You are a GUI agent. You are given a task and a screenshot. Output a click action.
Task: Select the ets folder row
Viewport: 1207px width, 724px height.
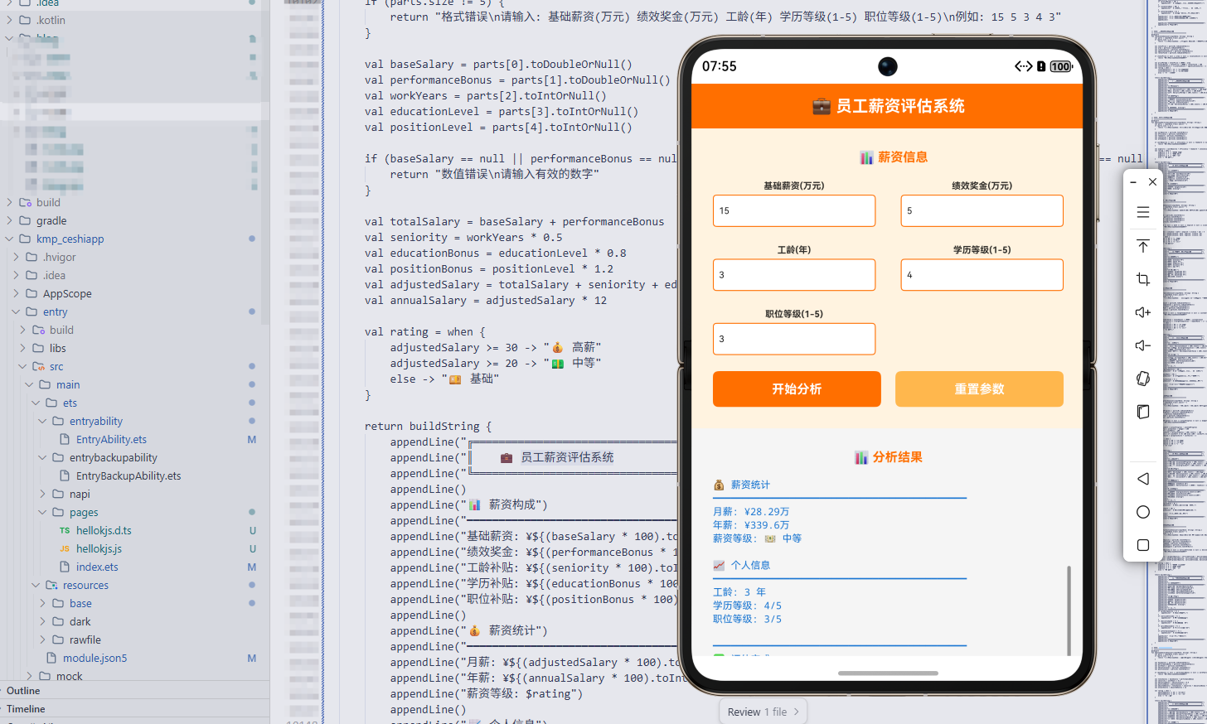pos(134,403)
